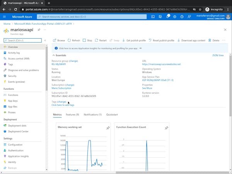
Task: Pin marioswapi to the dashboard
Action: pos(39,30)
